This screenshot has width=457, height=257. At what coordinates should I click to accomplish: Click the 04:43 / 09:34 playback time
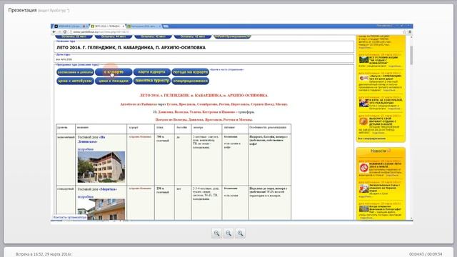[426, 254]
